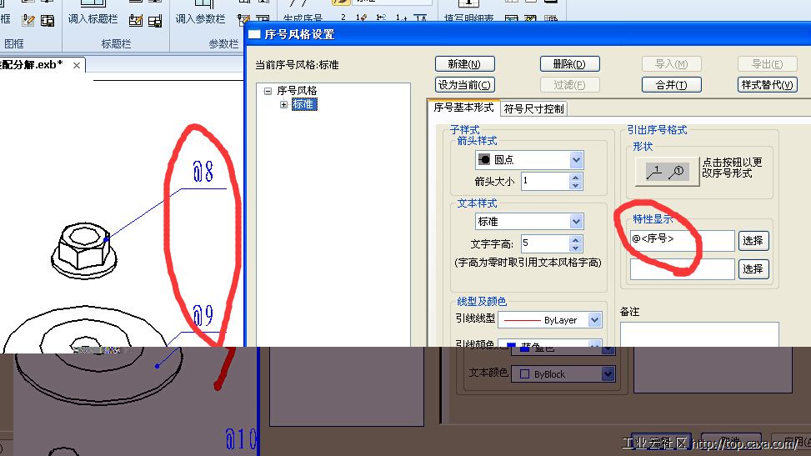The height and width of the screenshot is (456, 811).
Task: Click the edit parameter bar icon
Action: pyautogui.click(x=243, y=20)
